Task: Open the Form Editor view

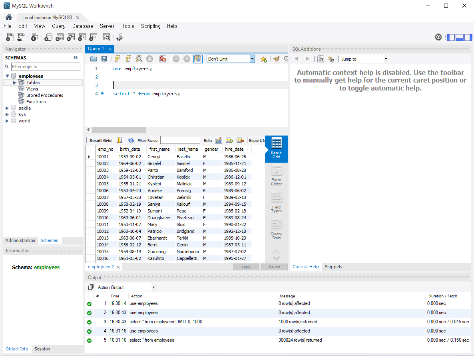Action: tap(276, 176)
